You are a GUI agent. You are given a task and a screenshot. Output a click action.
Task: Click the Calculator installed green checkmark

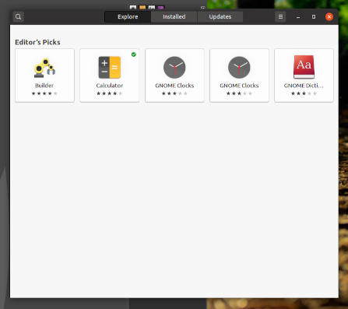[x=134, y=54]
